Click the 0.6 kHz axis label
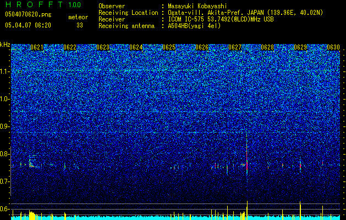This screenshot has width=346, height=220. pyautogui.click(x=5, y=209)
